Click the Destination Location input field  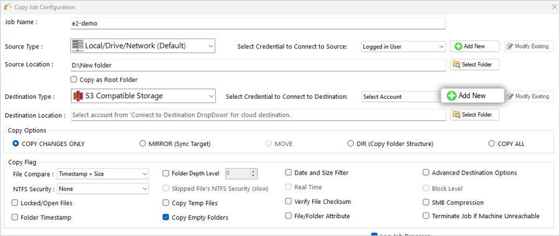coord(258,115)
